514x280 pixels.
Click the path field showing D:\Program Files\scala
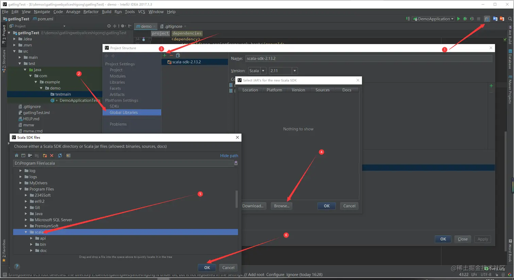click(x=123, y=163)
